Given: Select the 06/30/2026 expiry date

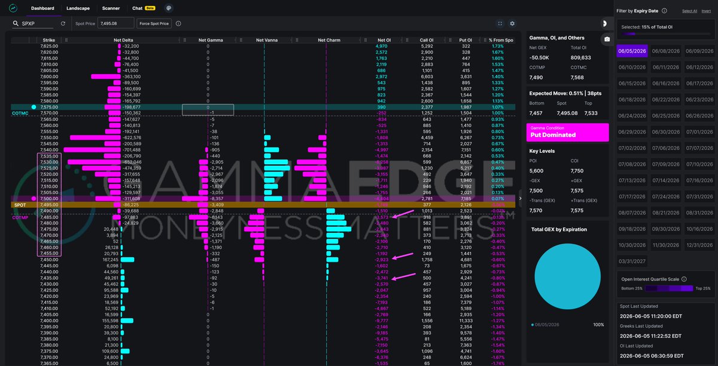Looking at the screenshot, I should [x=665, y=132].
